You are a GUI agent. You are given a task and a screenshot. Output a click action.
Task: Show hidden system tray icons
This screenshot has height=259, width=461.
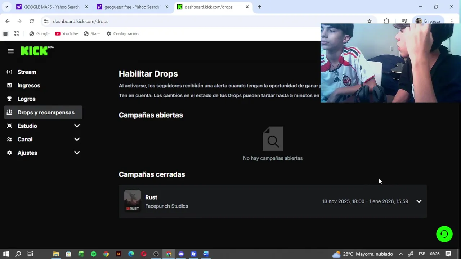pyautogui.click(x=401, y=254)
